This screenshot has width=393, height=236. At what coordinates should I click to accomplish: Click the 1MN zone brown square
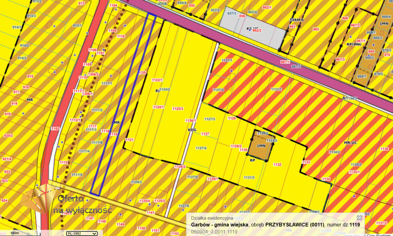point(261,146)
